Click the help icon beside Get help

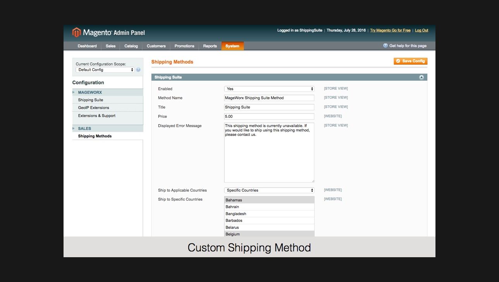coord(385,46)
